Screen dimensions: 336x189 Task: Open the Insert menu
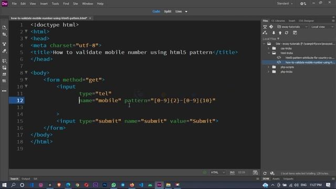tap(44, 4)
